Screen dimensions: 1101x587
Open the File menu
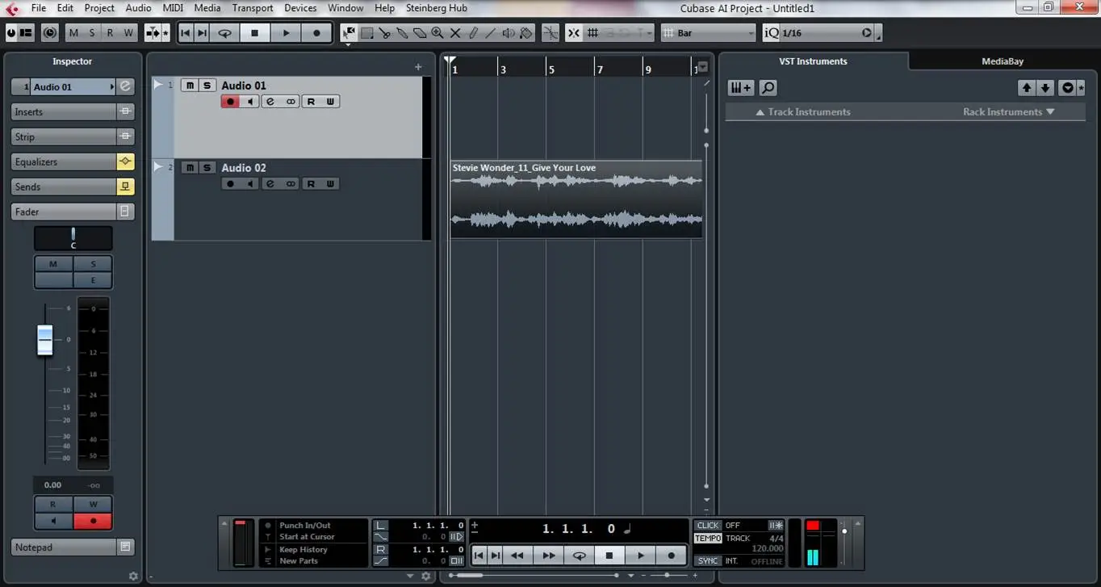point(38,8)
